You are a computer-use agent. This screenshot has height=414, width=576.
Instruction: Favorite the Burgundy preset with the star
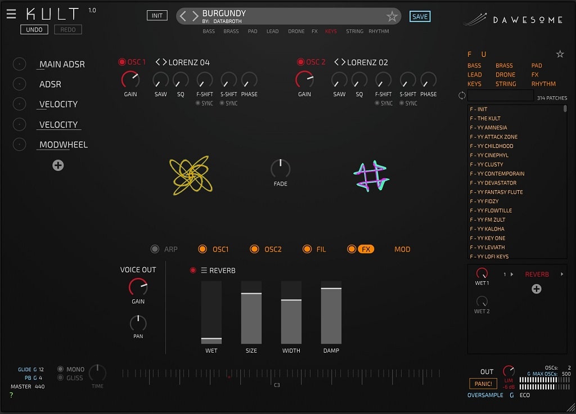[392, 16]
